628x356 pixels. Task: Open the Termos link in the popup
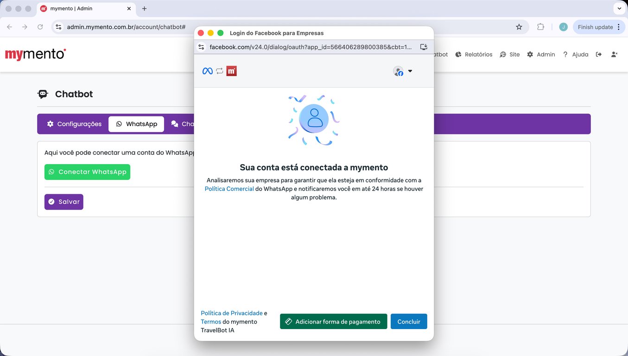pos(211,322)
